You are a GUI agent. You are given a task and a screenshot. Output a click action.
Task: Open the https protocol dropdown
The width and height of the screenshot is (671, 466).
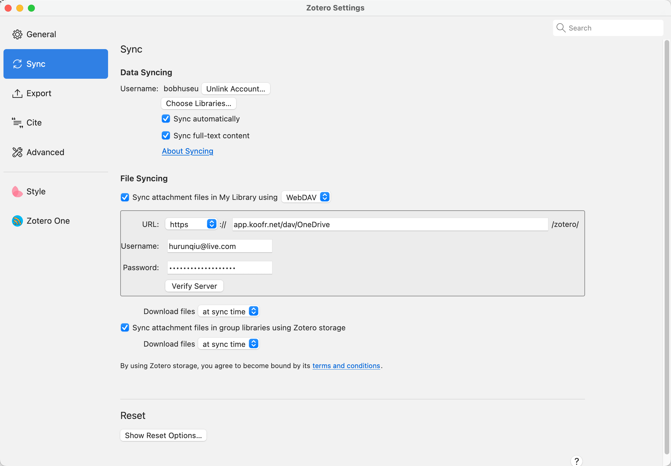click(191, 224)
